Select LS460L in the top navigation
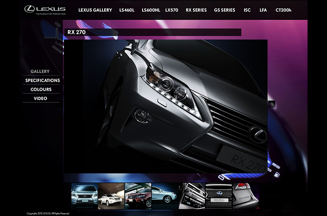327x216 pixels. pyautogui.click(x=127, y=10)
